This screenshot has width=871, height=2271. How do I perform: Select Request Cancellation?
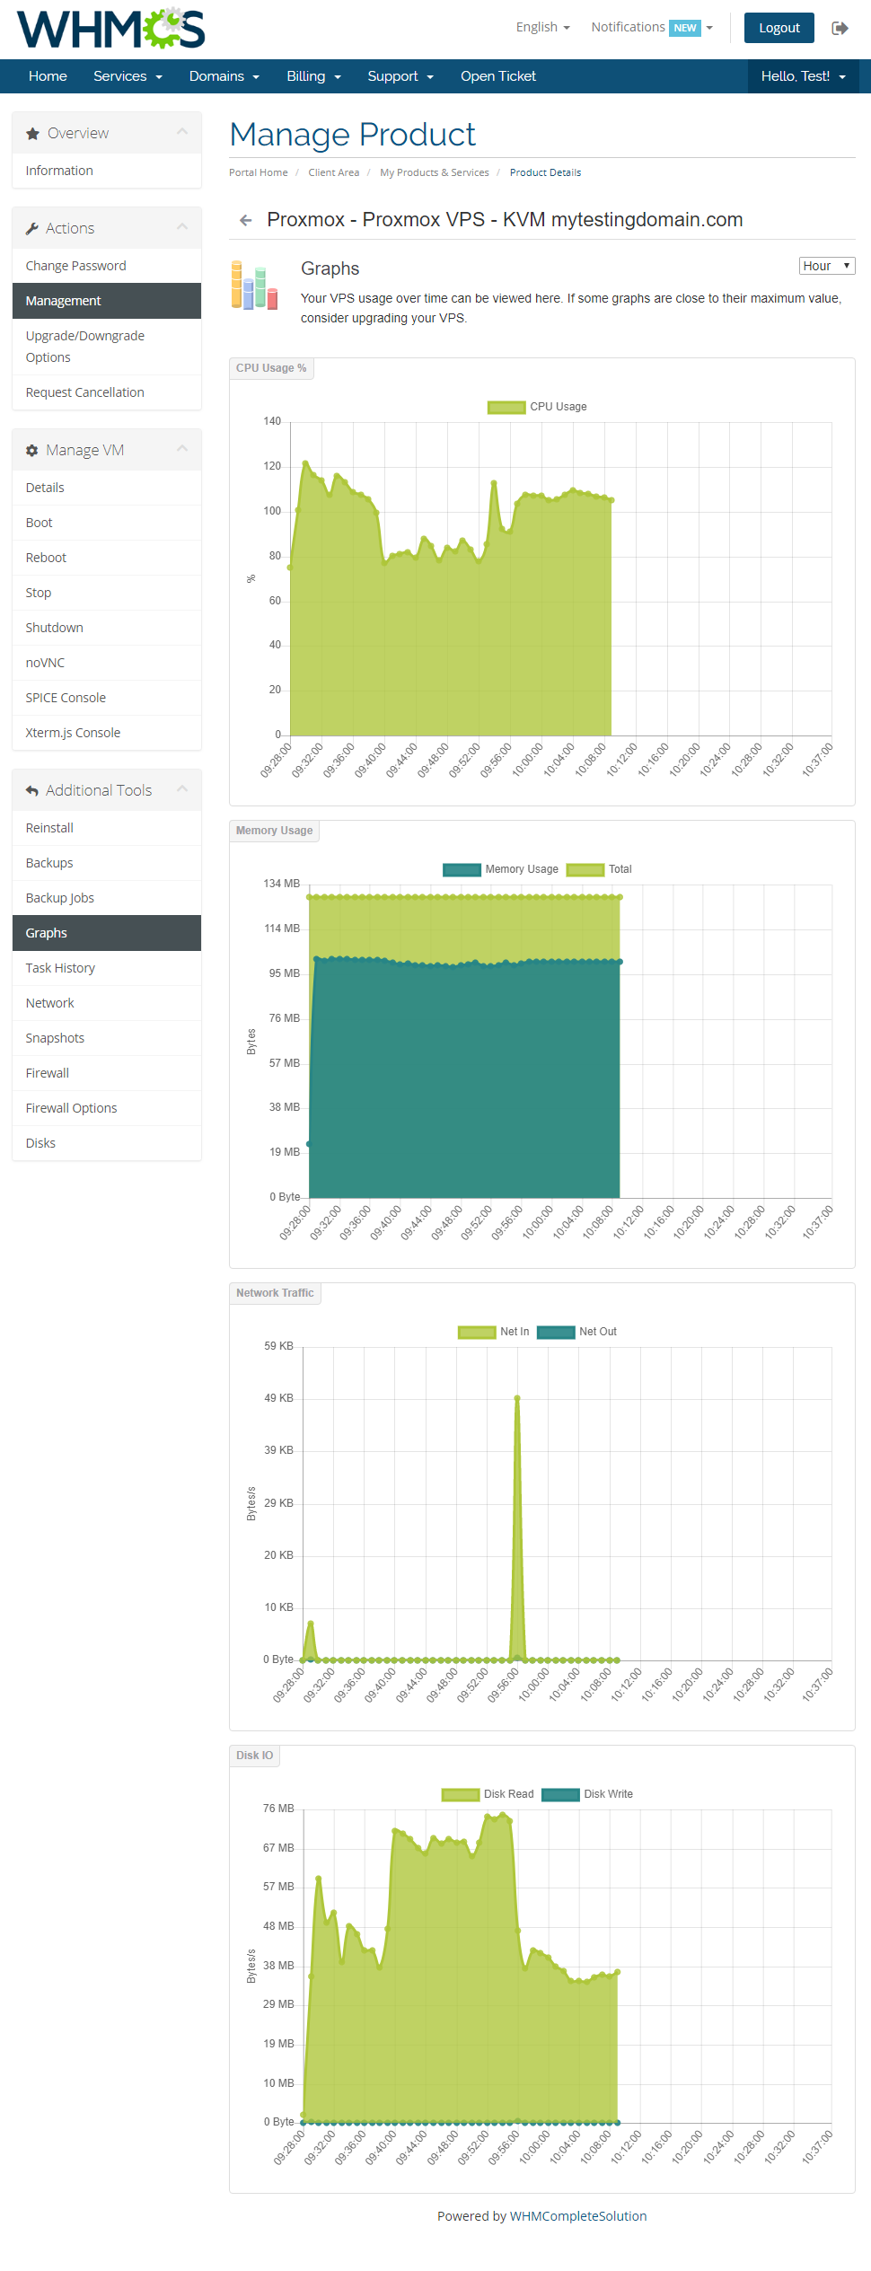pyautogui.click(x=107, y=392)
